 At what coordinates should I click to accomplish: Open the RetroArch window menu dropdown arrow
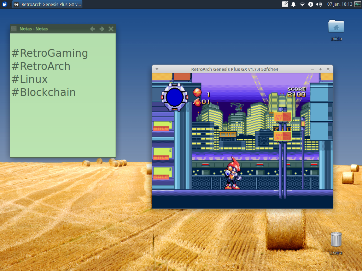(157, 69)
